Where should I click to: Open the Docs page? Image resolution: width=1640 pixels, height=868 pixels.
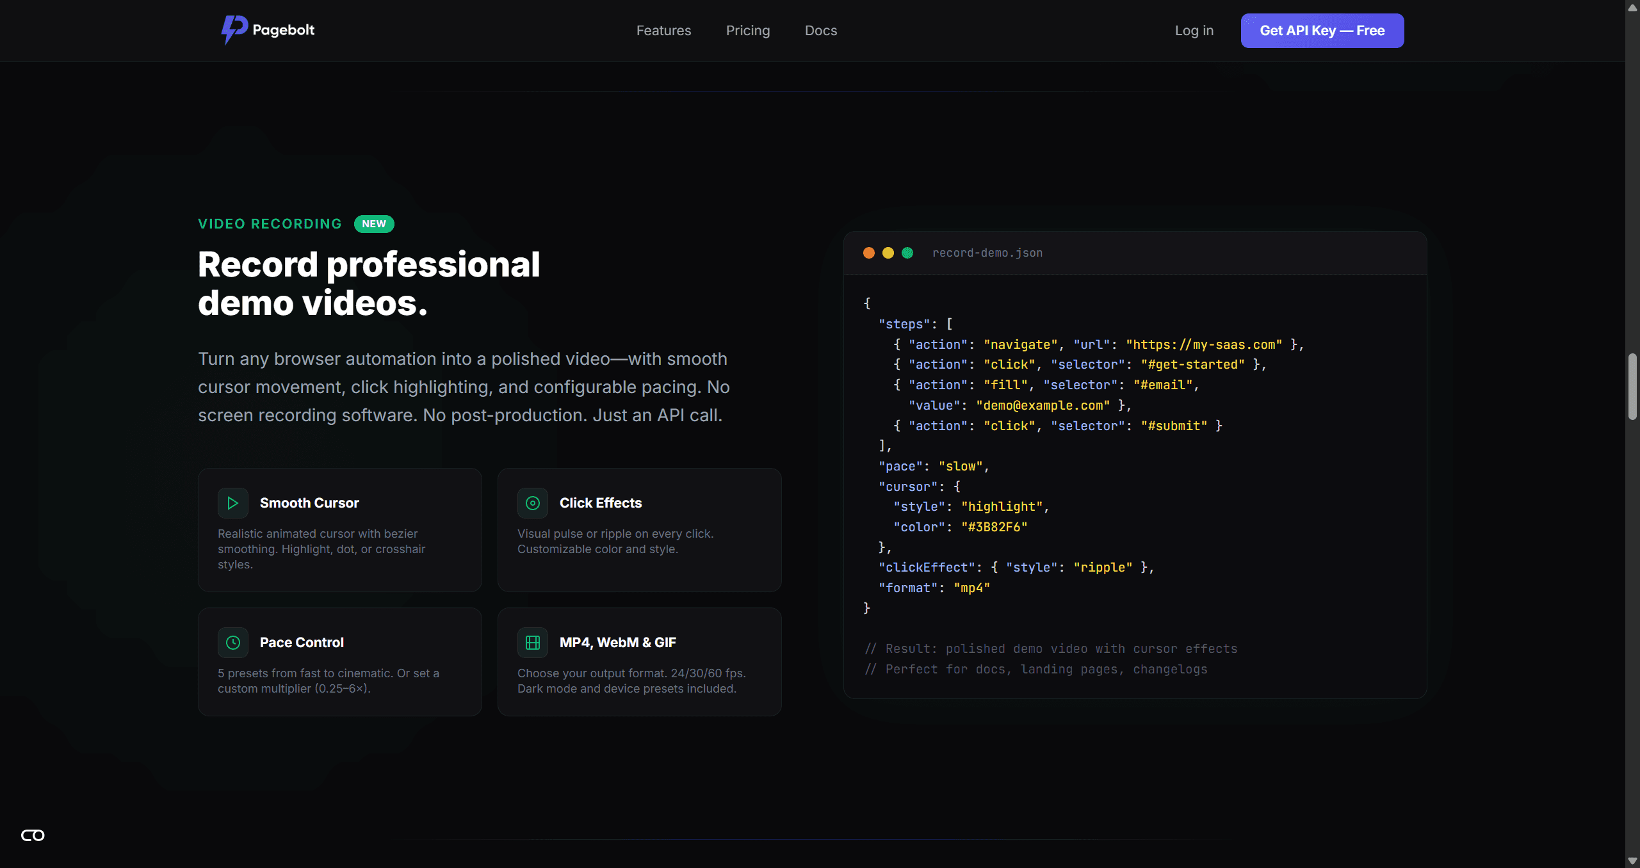[820, 30]
